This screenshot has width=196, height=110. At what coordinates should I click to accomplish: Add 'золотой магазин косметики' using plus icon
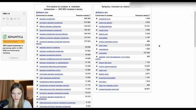coord(37,30)
